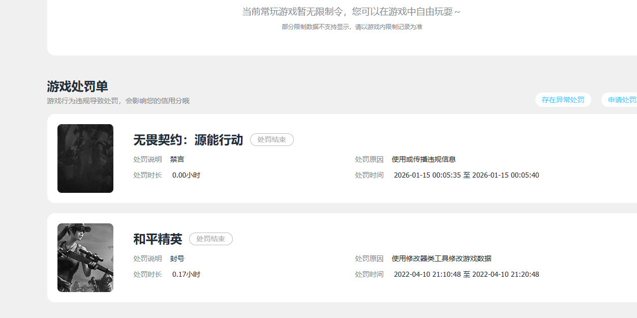Screen dimensions: 637x318
Task: Click the 2026-01-15 penalty time range
Action: click(x=466, y=175)
